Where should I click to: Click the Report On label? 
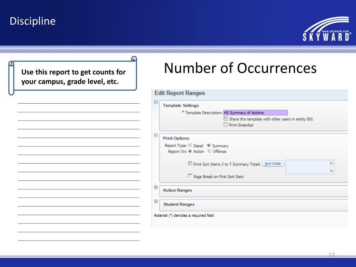[x=177, y=152]
